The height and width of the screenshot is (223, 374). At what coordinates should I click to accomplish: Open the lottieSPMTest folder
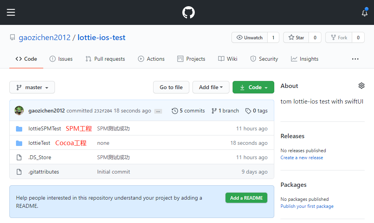(x=44, y=129)
